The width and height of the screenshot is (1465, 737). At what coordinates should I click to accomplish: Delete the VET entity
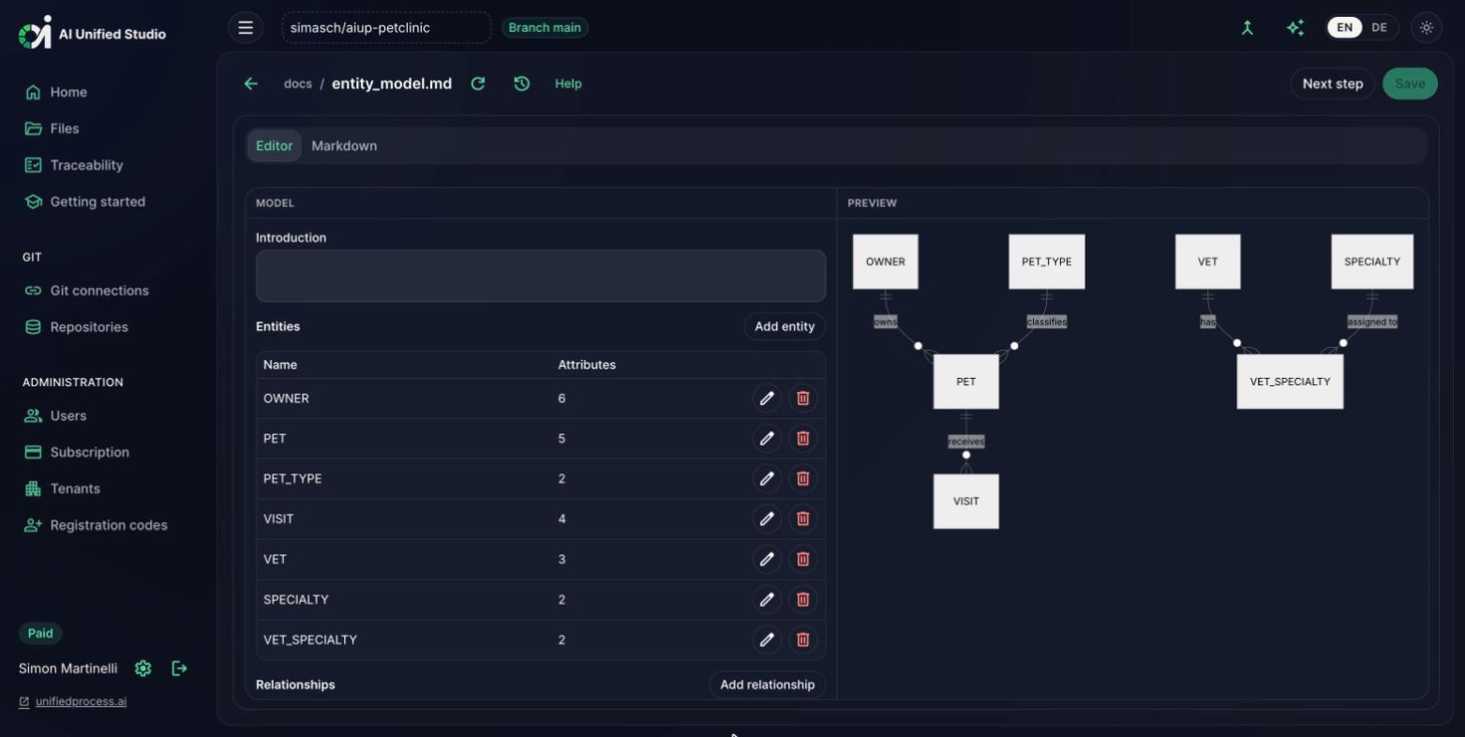803,560
